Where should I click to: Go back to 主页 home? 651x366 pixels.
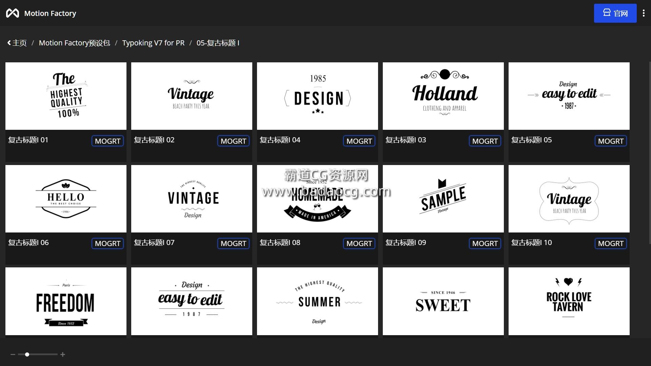(x=17, y=43)
